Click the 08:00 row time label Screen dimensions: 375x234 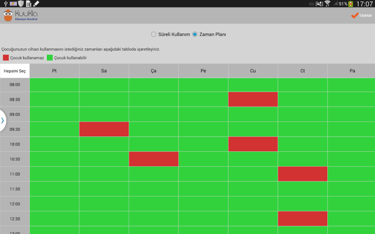click(x=15, y=85)
